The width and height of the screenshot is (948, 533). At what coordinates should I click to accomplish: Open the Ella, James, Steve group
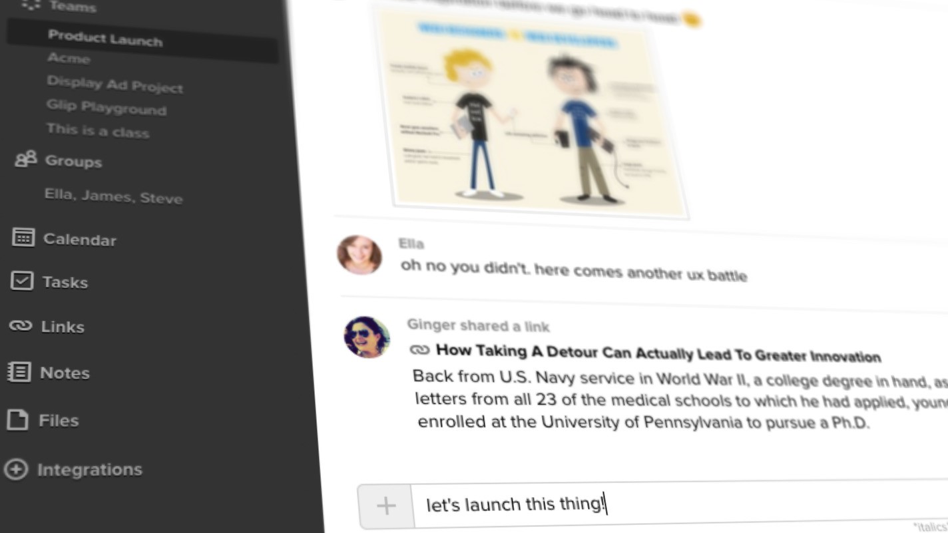click(x=113, y=196)
